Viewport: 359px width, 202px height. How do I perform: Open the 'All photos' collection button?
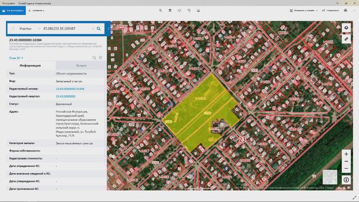pyautogui.click(x=13, y=11)
